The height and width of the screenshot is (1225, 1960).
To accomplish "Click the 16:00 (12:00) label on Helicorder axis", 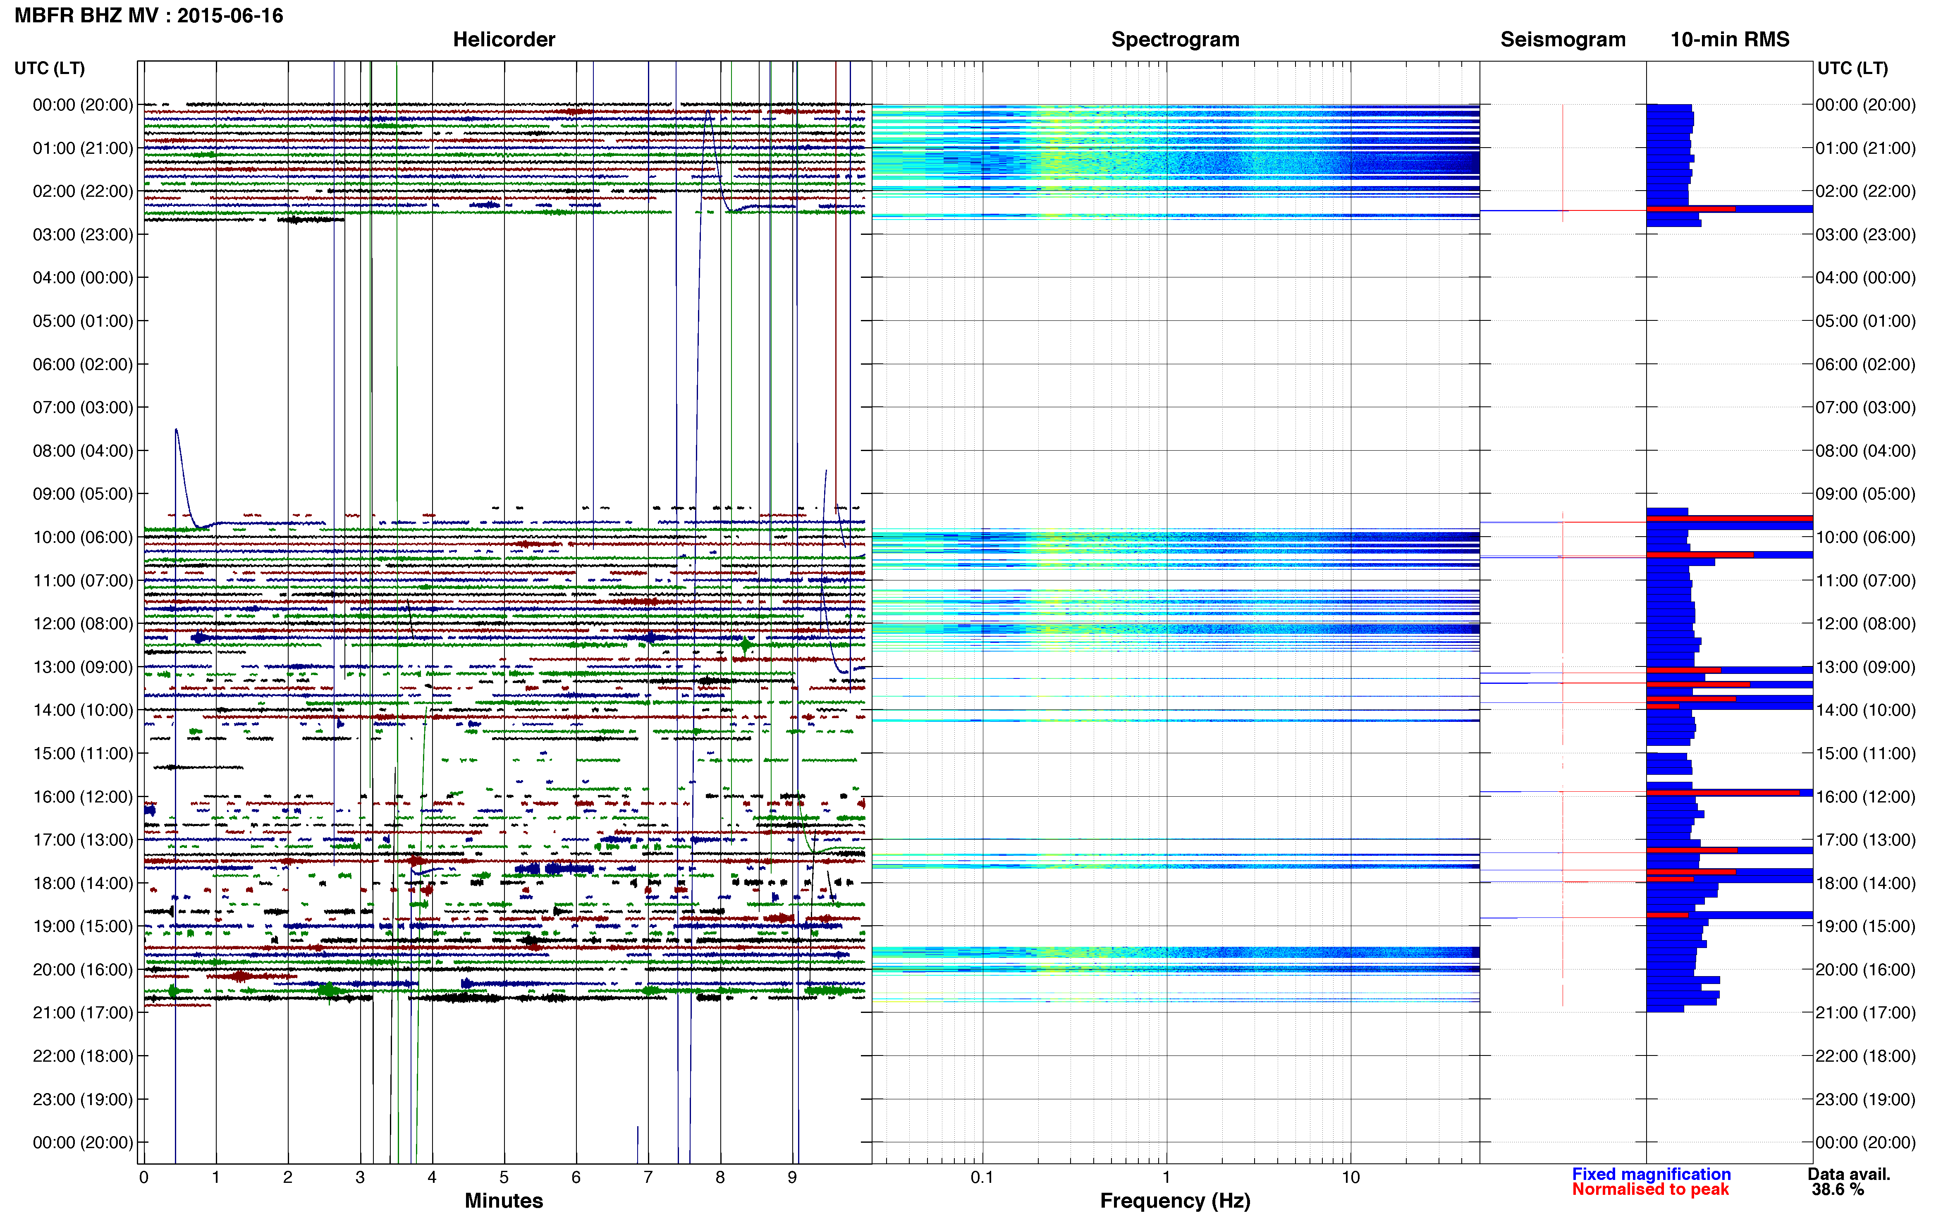I will click(83, 796).
